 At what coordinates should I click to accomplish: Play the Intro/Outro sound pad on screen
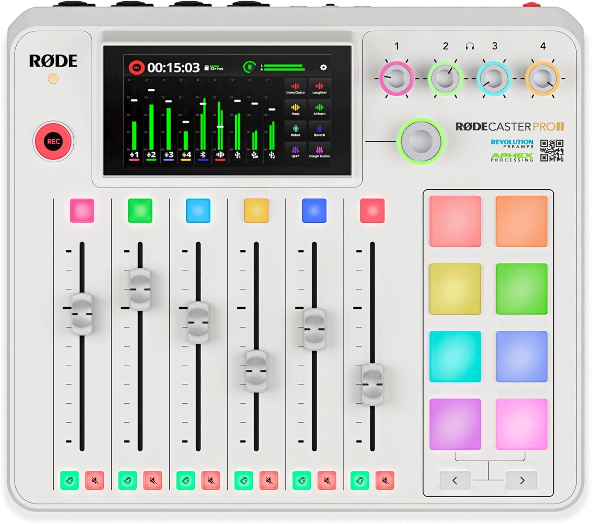pyautogui.click(x=295, y=88)
